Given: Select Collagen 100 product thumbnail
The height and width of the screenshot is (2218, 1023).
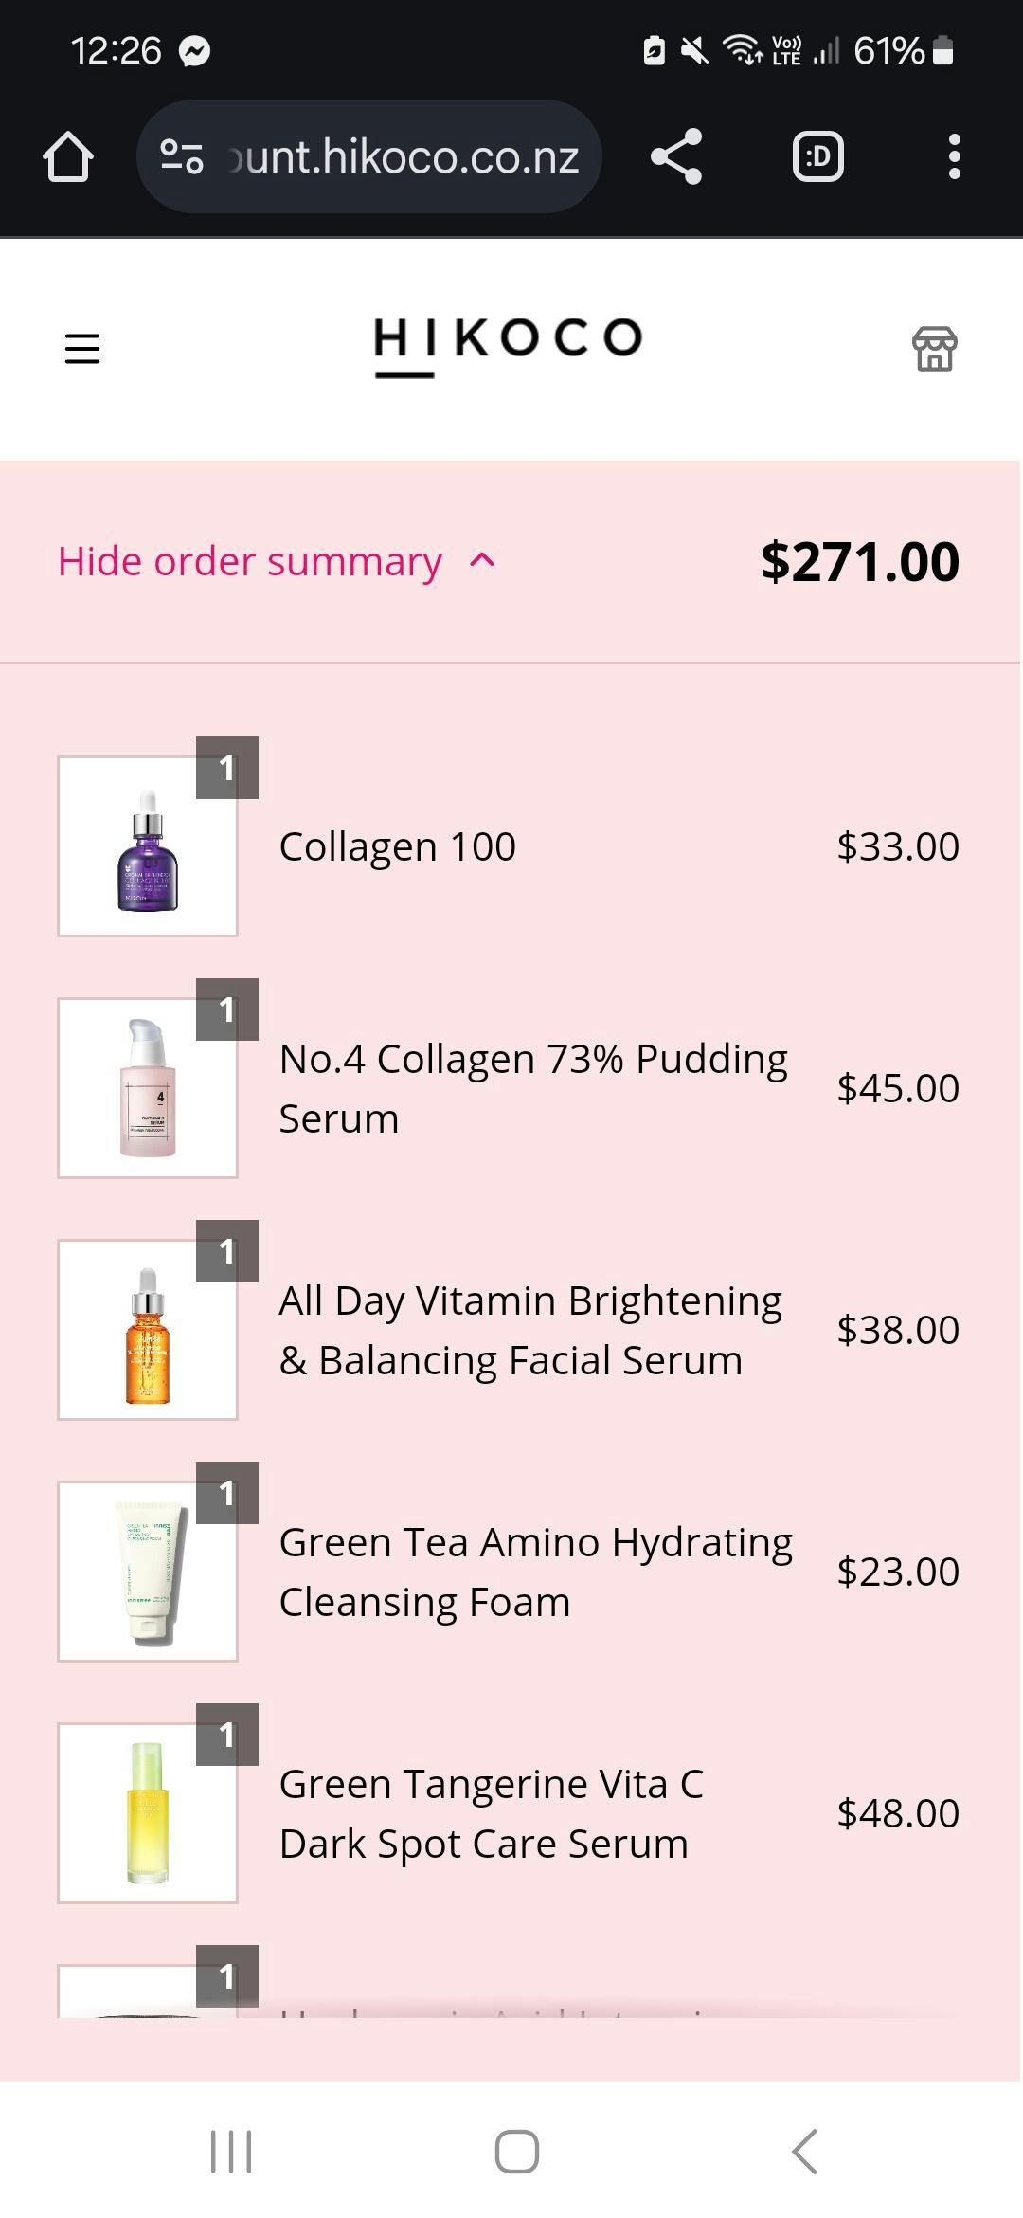Looking at the screenshot, I should [x=148, y=846].
